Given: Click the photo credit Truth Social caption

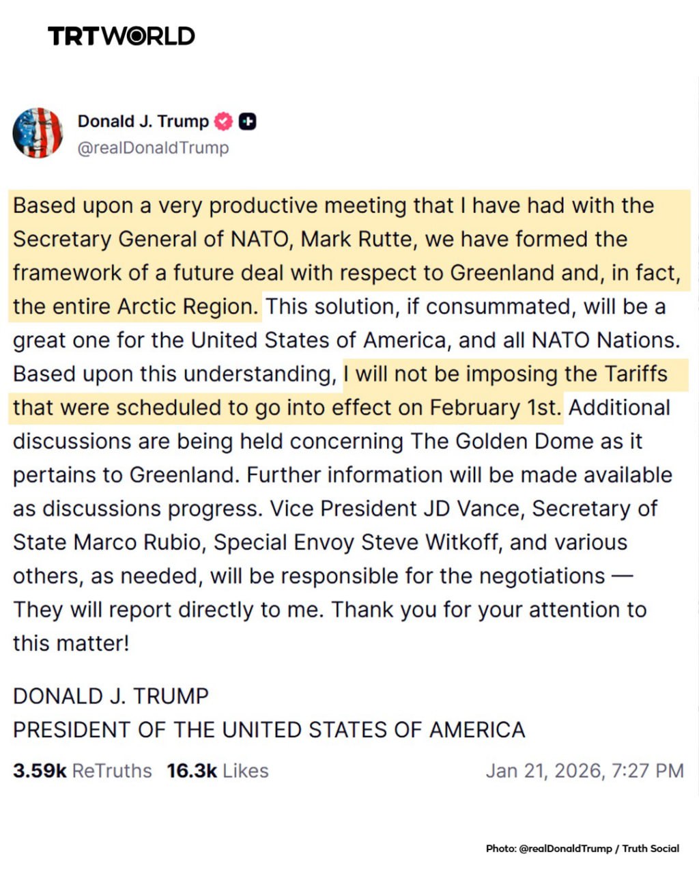Looking at the screenshot, I should (582, 848).
